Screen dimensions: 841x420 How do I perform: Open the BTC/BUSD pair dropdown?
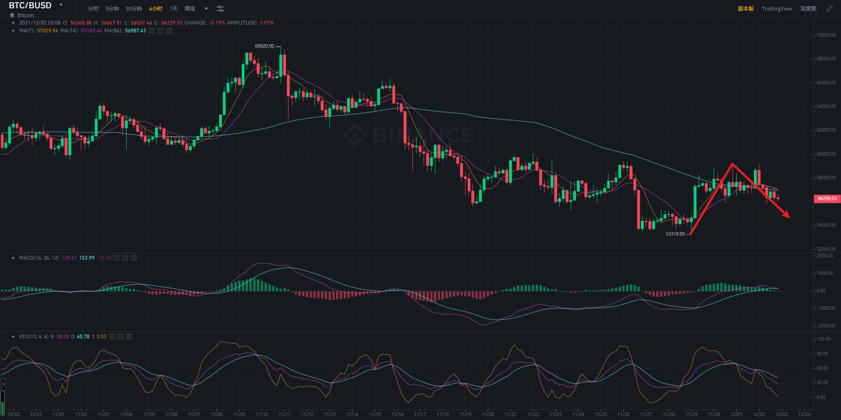pyautogui.click(x=61, y=5)
